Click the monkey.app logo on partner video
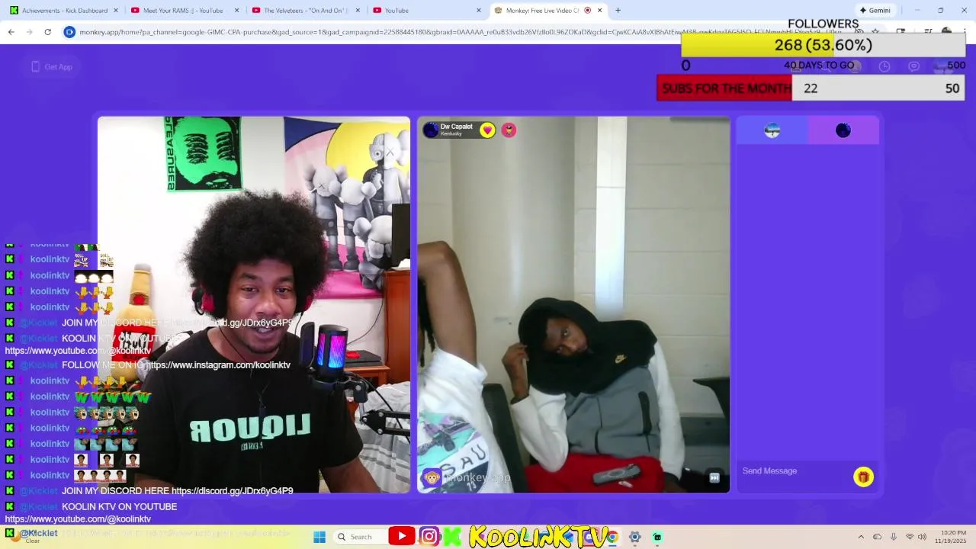Viewport: 976px width, 549px height. coord(467,478)
